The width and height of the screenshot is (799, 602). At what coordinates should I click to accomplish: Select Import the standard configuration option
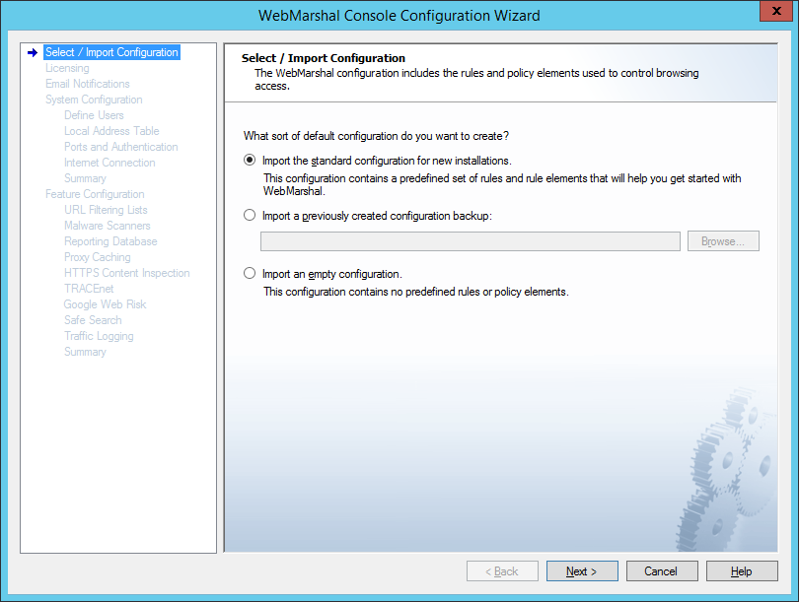(250, 161)
